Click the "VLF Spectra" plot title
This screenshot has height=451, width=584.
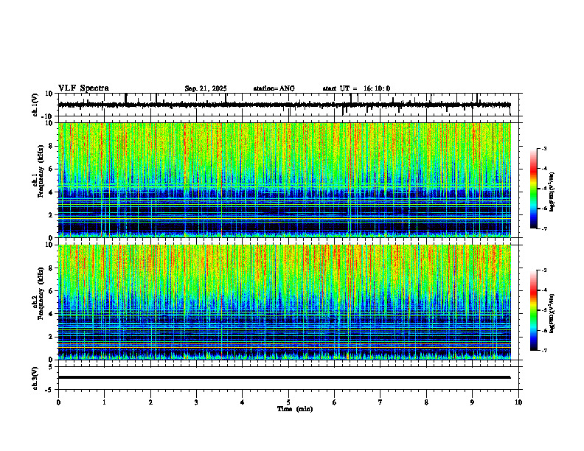tap(83, 88)
